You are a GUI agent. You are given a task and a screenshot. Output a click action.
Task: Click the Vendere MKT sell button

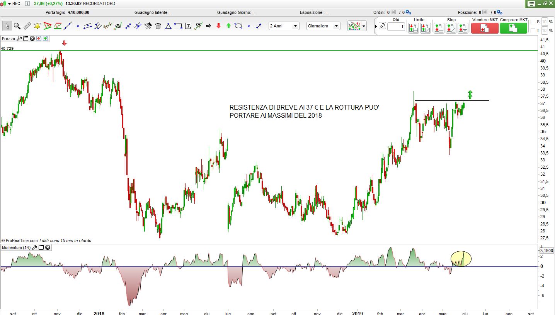click(485, 28)
